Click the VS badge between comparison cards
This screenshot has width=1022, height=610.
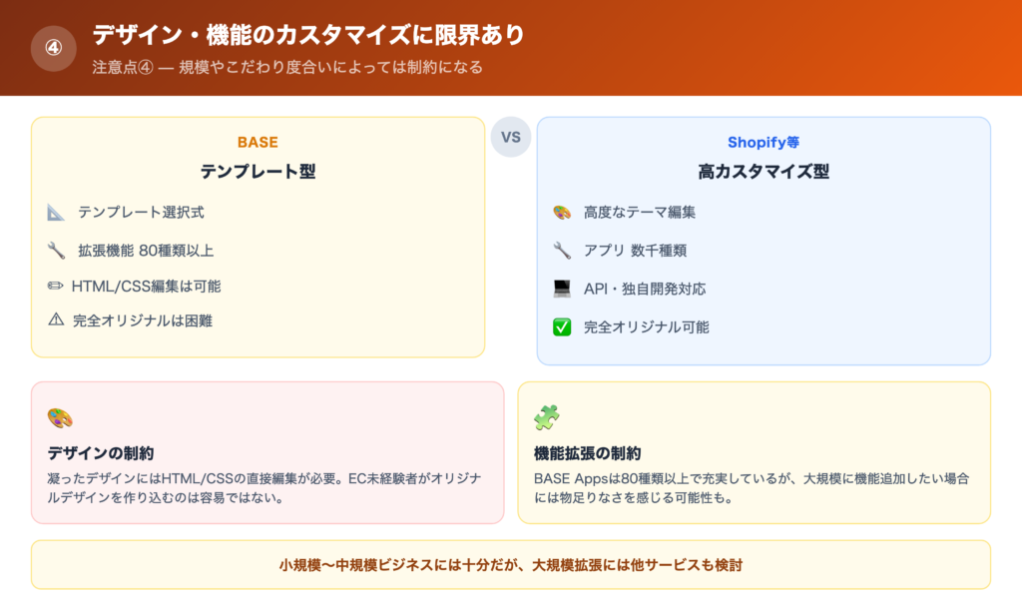click(x=510, y=137)
